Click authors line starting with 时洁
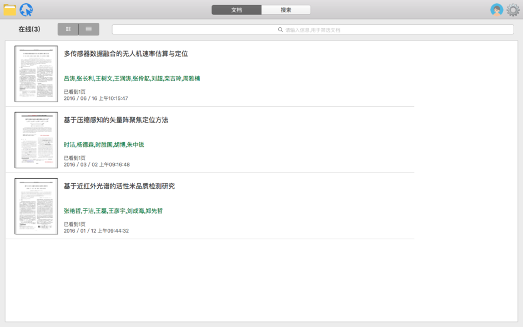This screenshot has width=523, height=327. pos(104,145)
